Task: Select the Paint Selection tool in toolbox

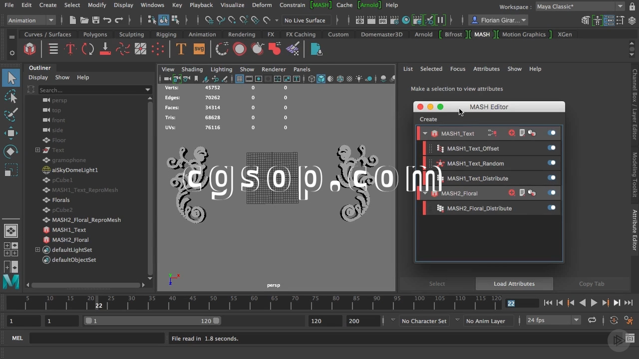Action: pos(11,115)
